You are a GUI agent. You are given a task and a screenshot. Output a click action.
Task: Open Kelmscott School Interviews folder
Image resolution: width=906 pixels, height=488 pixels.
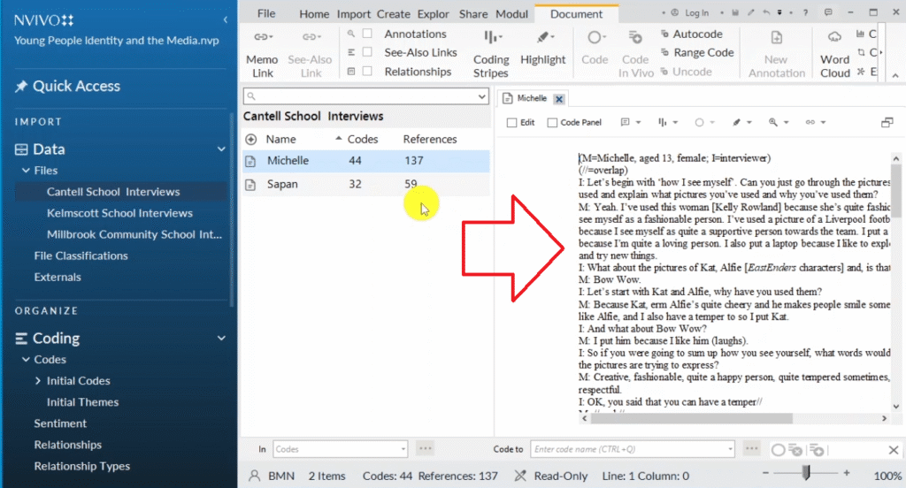[x=119, y=213]
